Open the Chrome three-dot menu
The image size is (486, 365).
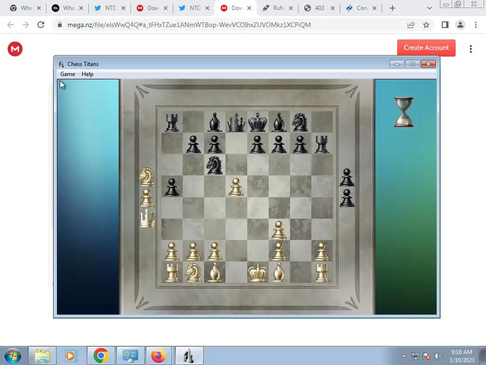[476, 25]
